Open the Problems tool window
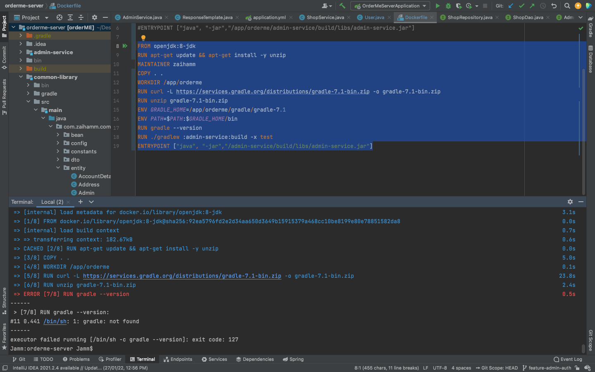The height and width of the screenshot is (372, 595). [76, 359]
